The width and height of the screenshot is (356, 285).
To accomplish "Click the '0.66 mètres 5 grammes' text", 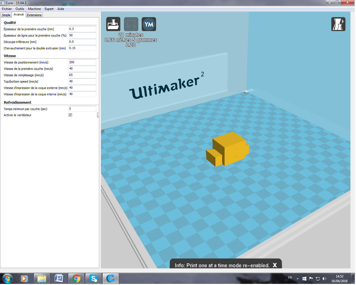I will 131,40.
